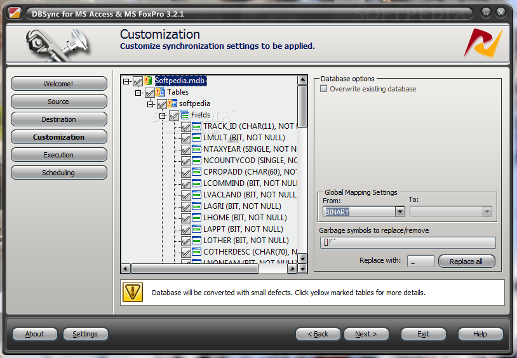Click the tree horizontal scrollbar thumb
Image resolution: width=517 pixels, height=358 pixels.
(x=194, y=268)
